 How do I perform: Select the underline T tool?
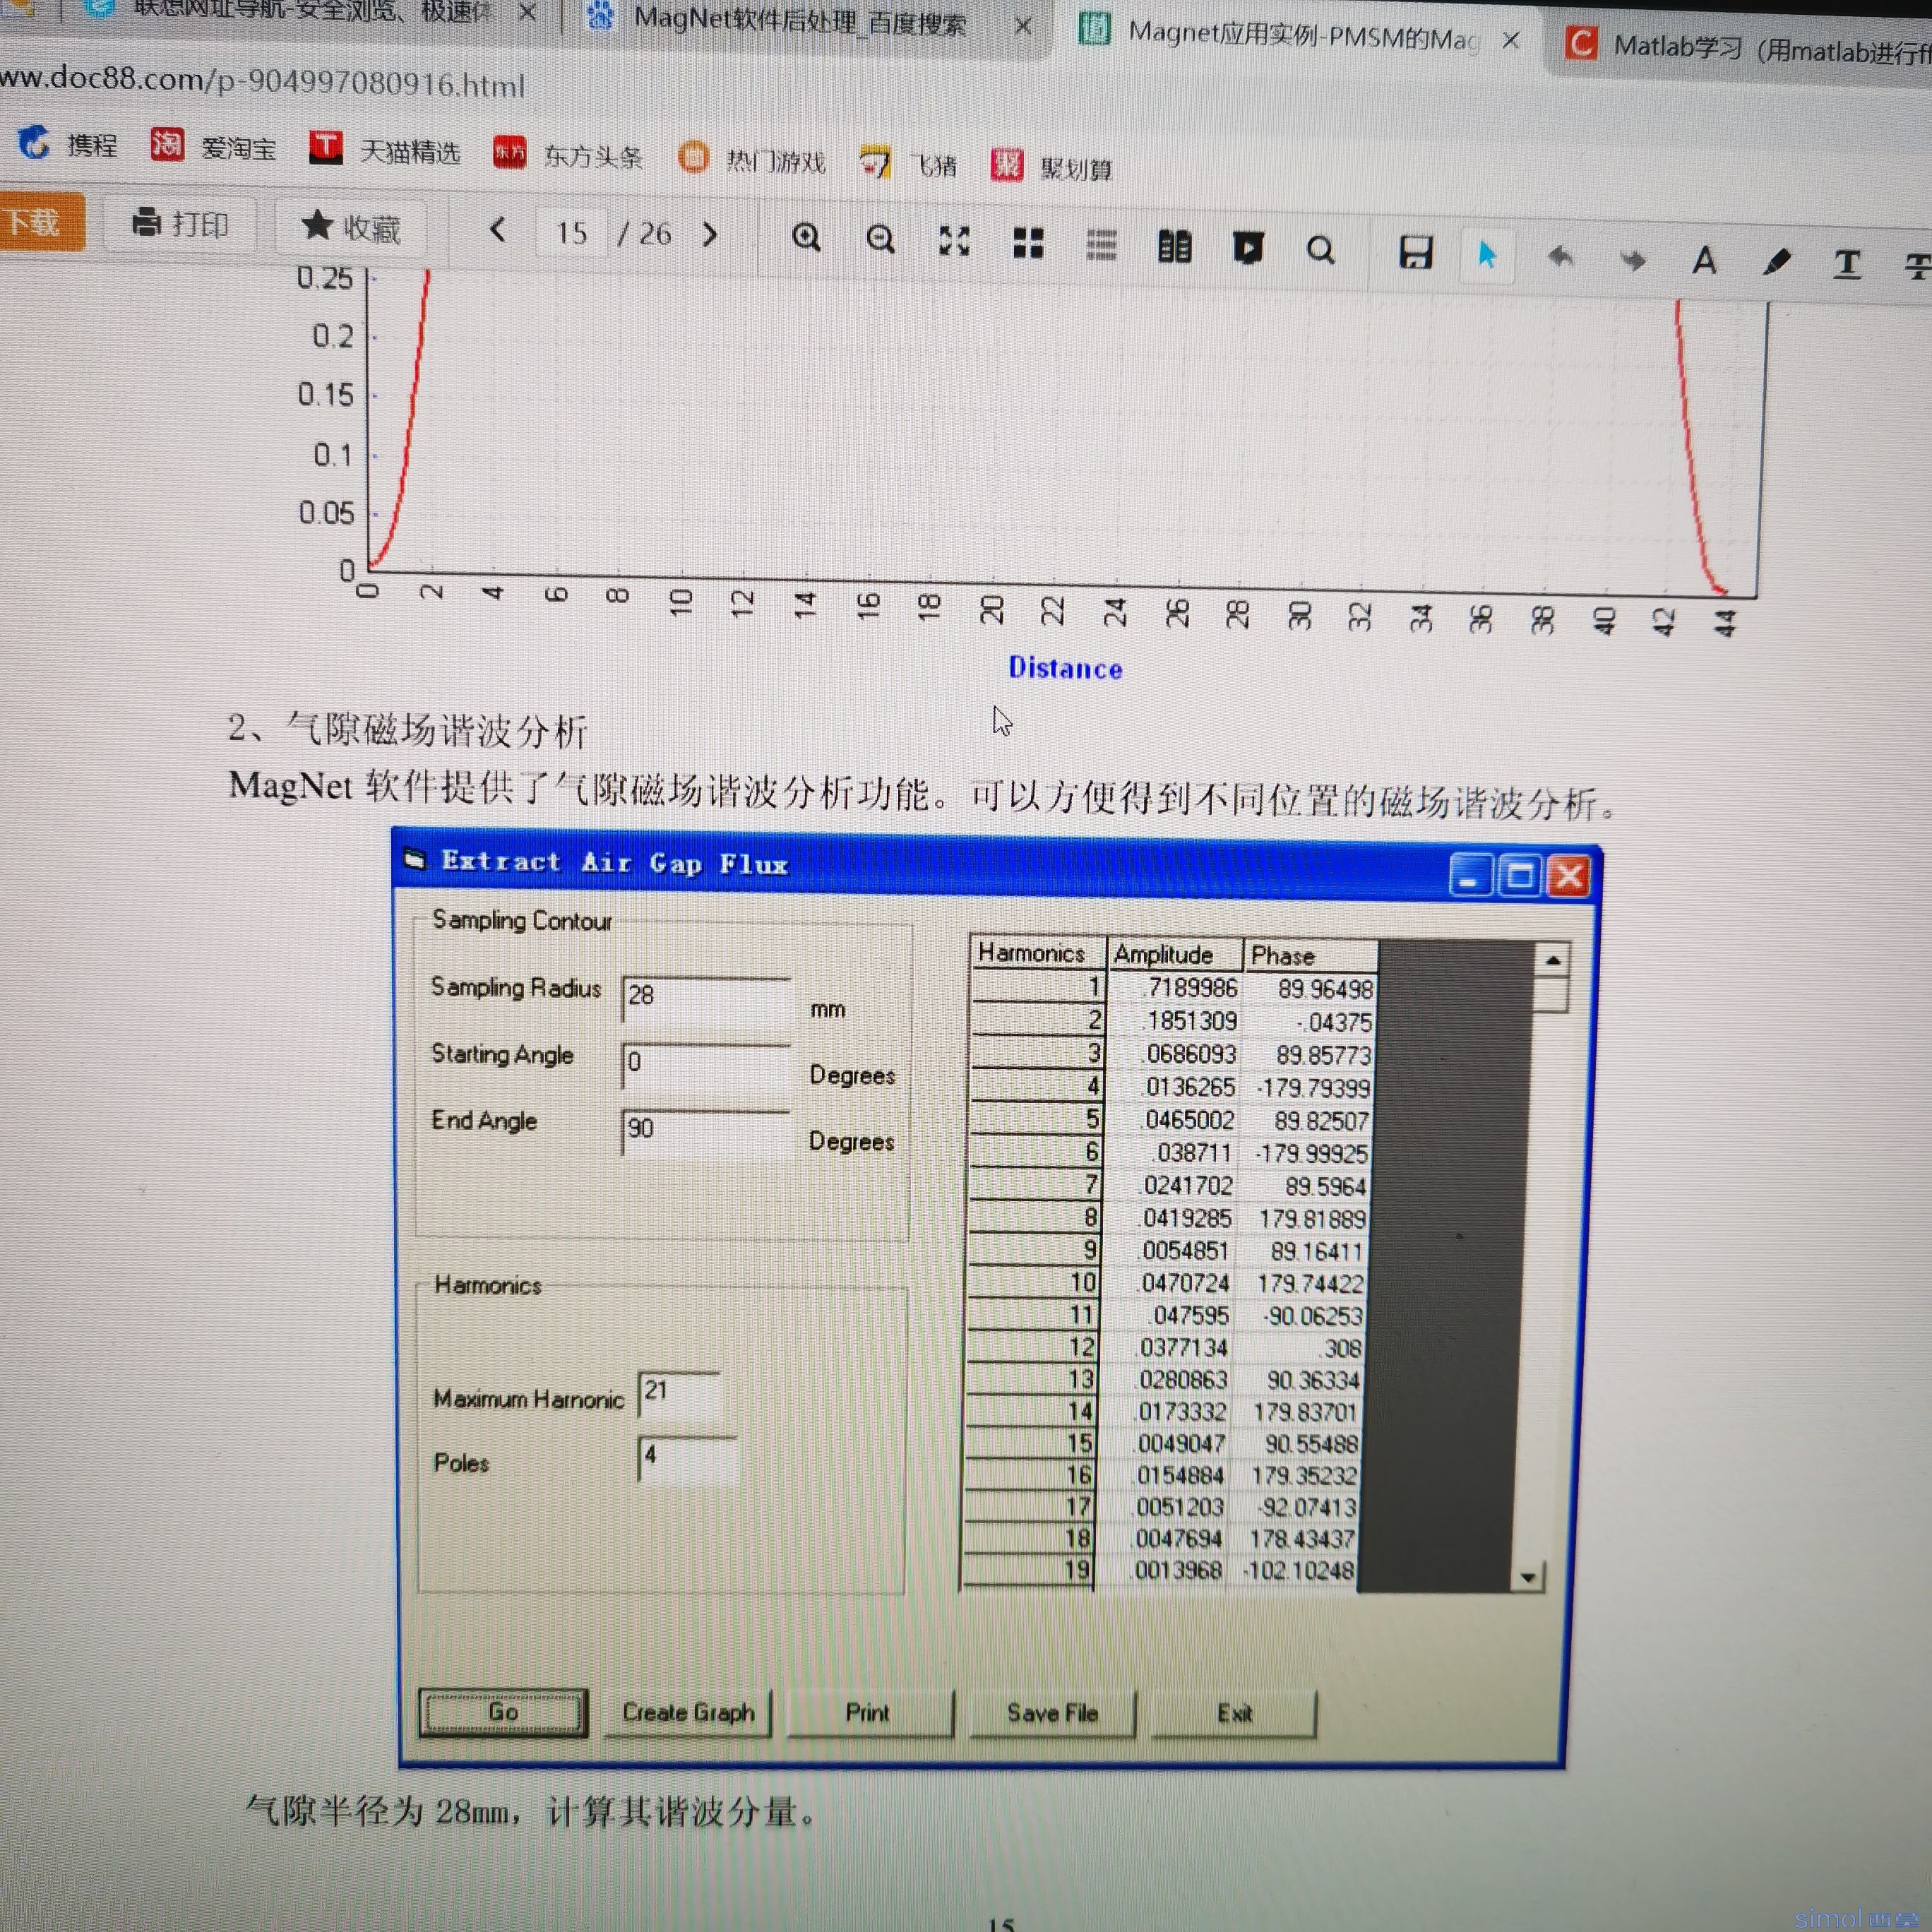1847,265
